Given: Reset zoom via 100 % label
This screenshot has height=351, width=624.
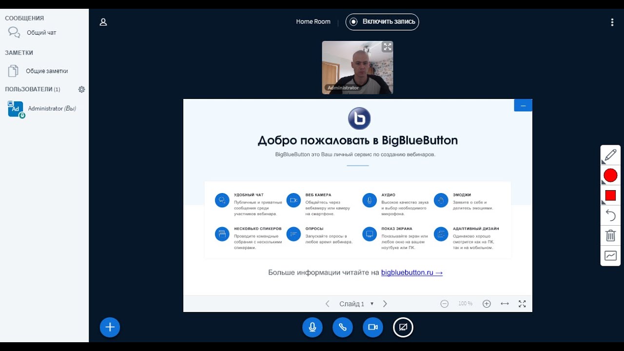Looking at the screenshot, I should point(465,304).
